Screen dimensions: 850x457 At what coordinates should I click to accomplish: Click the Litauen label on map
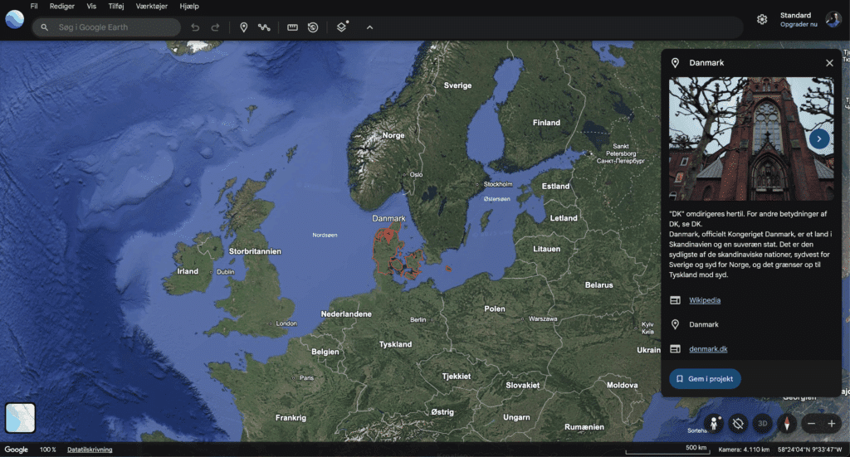546,249
